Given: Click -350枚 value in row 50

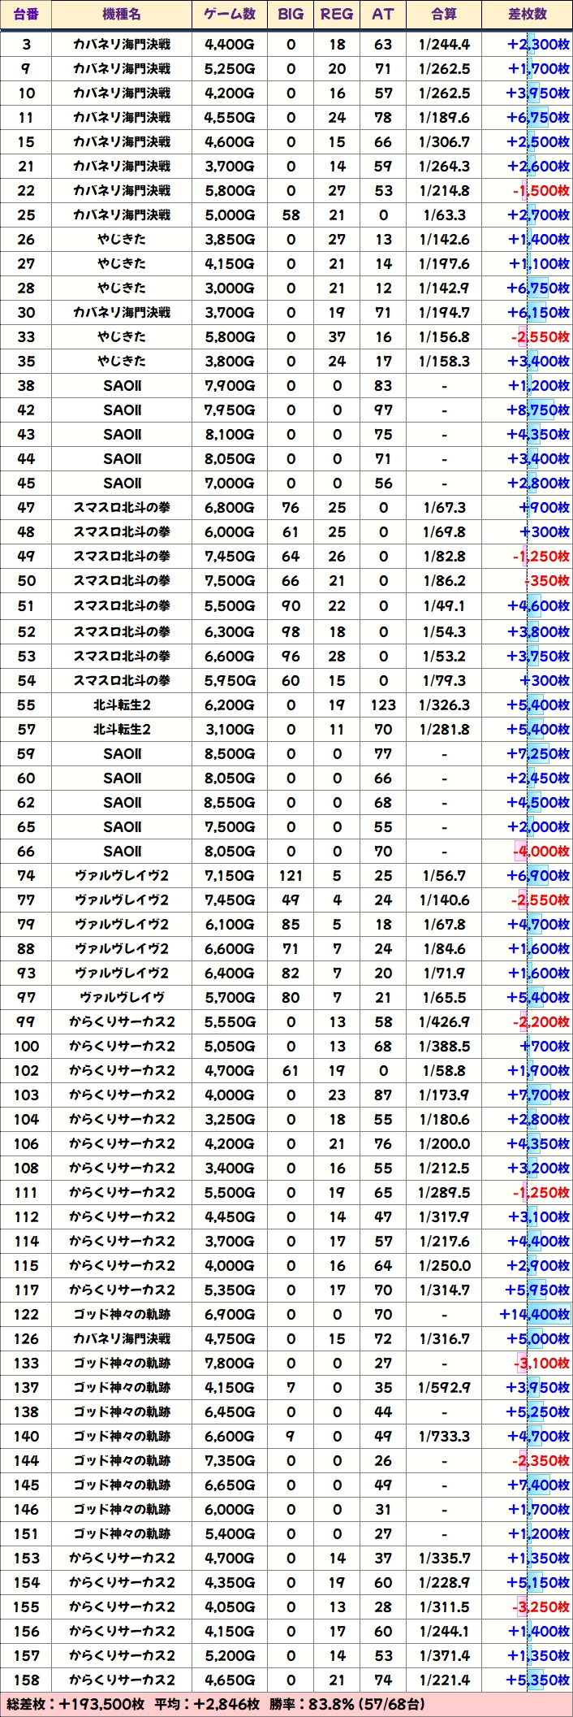Looking at the screenshot, I should coord(547,580).
